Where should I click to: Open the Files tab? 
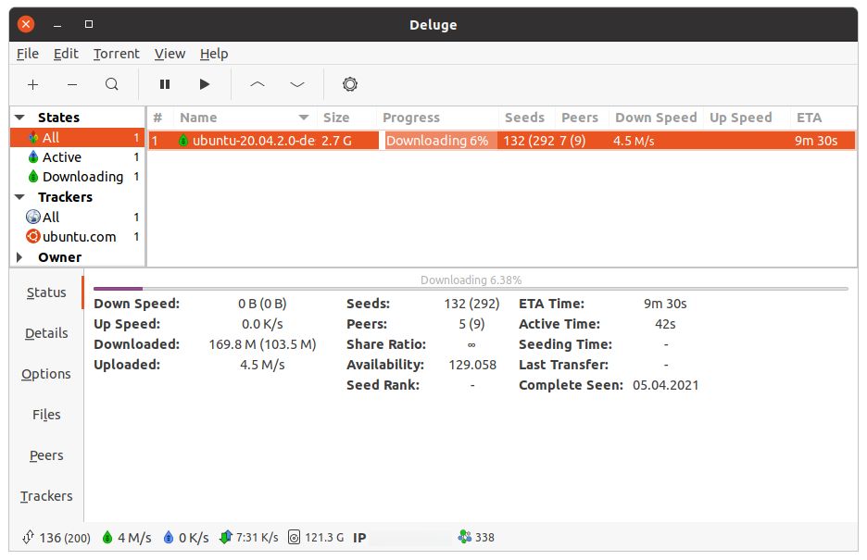click(46, 415)
